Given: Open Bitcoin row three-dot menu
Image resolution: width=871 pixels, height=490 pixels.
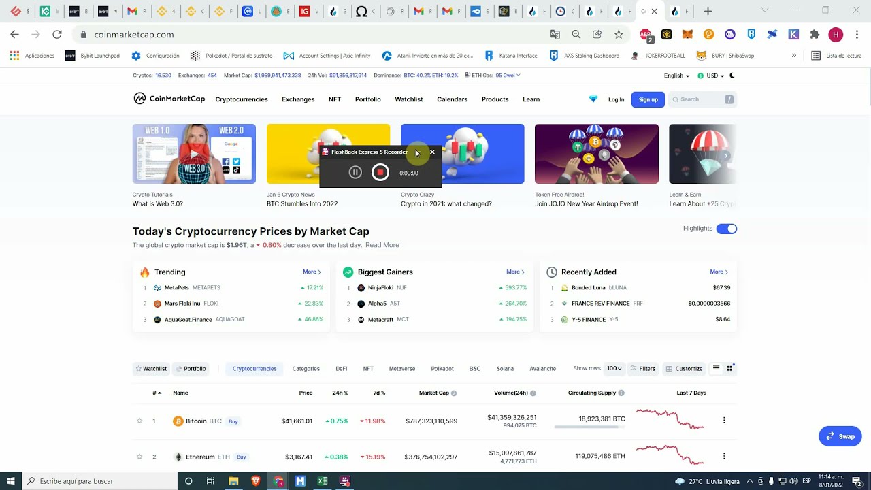Looking at the screenshot, I should coord(724,421).
